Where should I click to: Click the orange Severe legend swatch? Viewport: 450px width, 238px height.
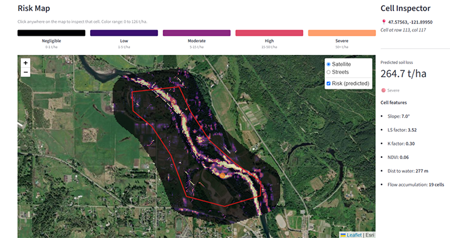click(342, 33)
